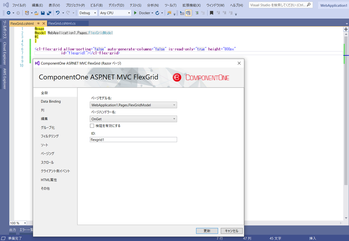This screenshot has width=349, height=241.
Task: Expand the Docker launch target dropdown arrow
Action: click(x=152, y=13)
